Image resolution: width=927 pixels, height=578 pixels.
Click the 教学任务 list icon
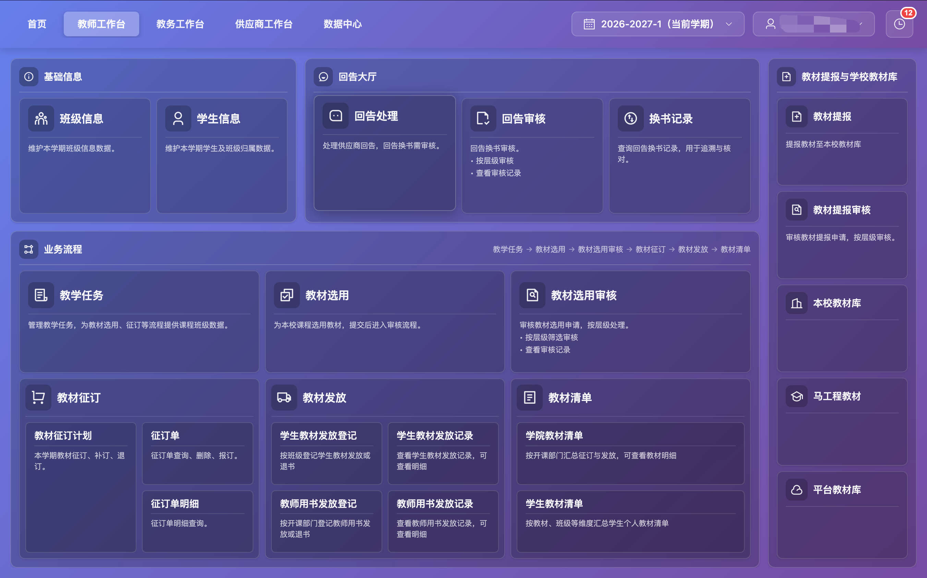[41, 295]
